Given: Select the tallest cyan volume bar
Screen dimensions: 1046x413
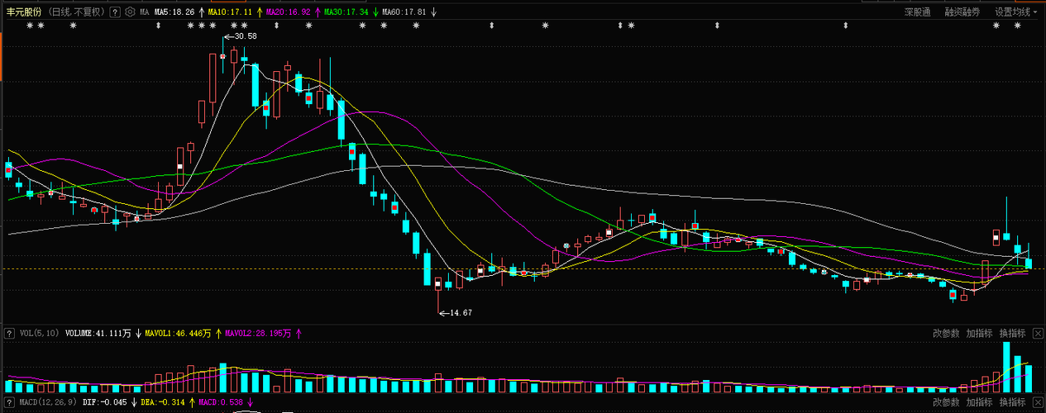Looking at the screenshot, I should (x=1006, y=367).
